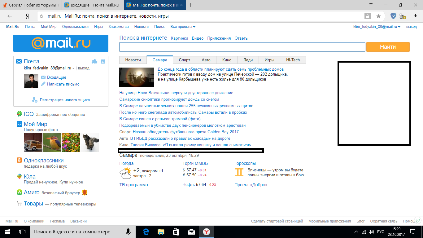
Task: Click the Товары shopping cart icon
Action: (19, 204)
